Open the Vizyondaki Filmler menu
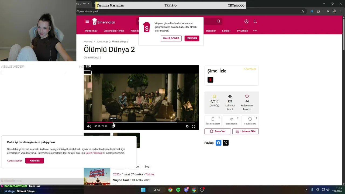Image resolution: width=345 pixels, height=194 pixels. click(x=114, y=31)
